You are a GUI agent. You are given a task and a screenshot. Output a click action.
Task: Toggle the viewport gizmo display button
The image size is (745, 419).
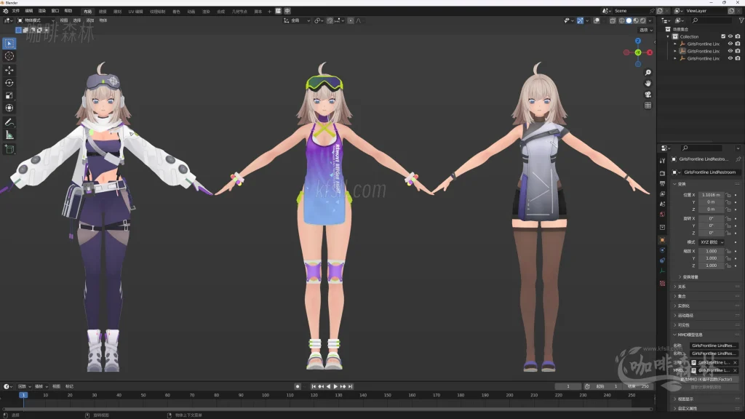tap(580, 20)
